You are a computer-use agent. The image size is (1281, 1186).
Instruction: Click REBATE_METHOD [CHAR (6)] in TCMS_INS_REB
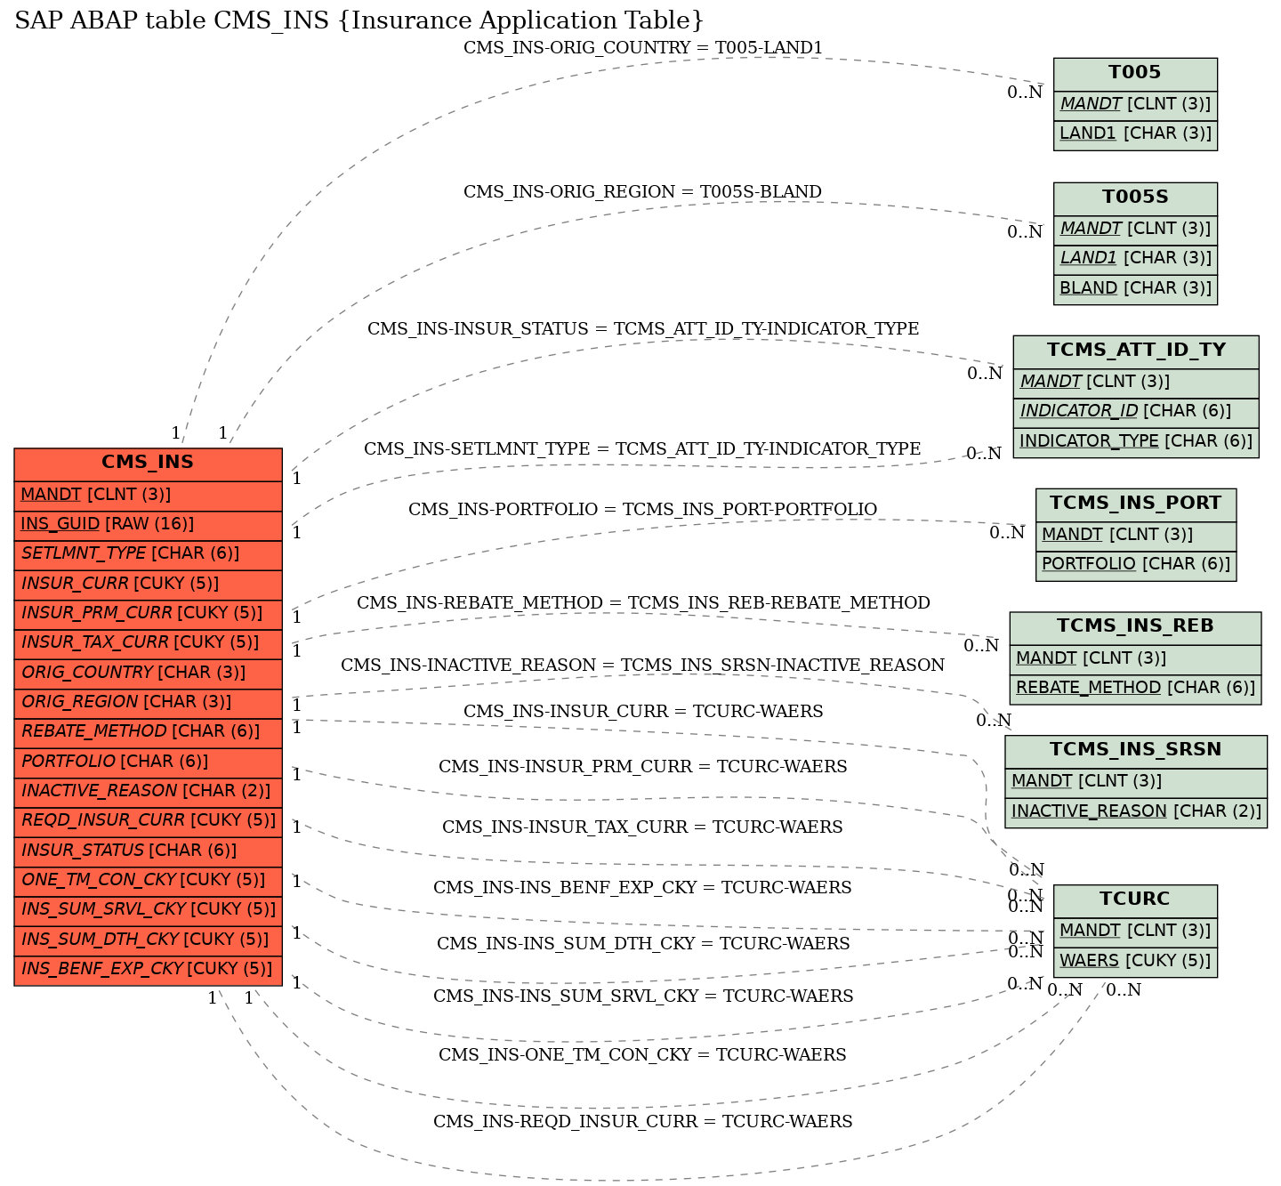[1135, 689]
